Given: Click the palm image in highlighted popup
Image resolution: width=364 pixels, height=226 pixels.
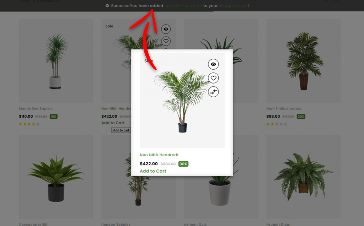Looking at the screenshot, I should click(x=182, y=101).
